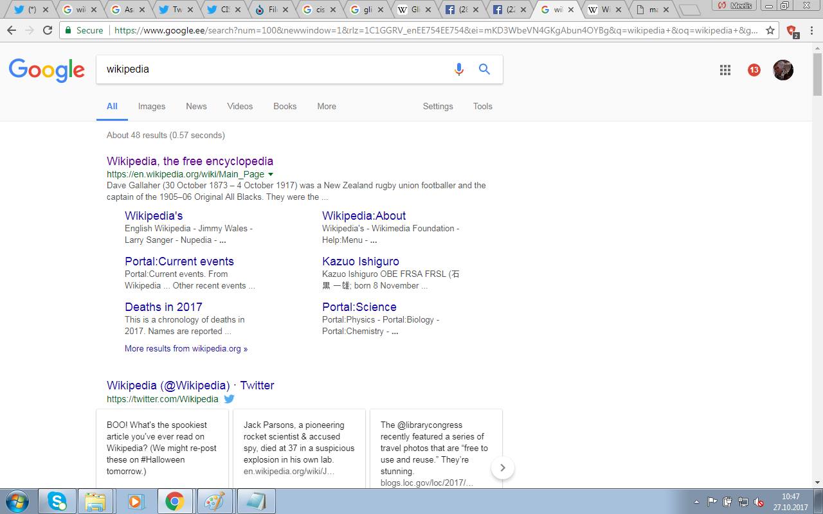
Task: Open File Explorer from the taskbar
Action: 95,501
